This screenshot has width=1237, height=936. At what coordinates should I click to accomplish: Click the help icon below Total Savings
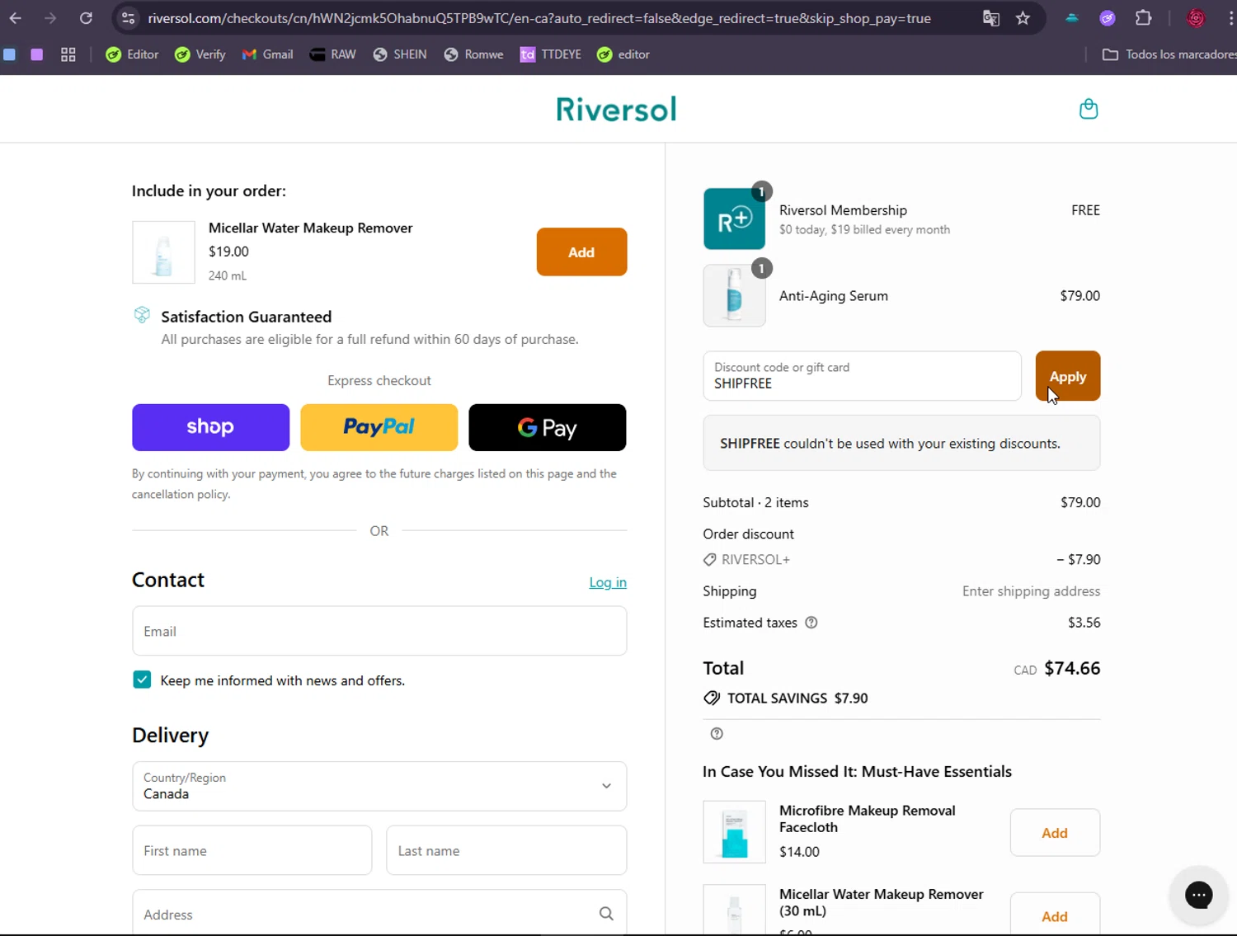click(717, 733)
